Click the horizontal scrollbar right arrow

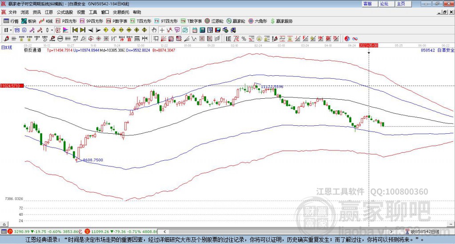391,232
